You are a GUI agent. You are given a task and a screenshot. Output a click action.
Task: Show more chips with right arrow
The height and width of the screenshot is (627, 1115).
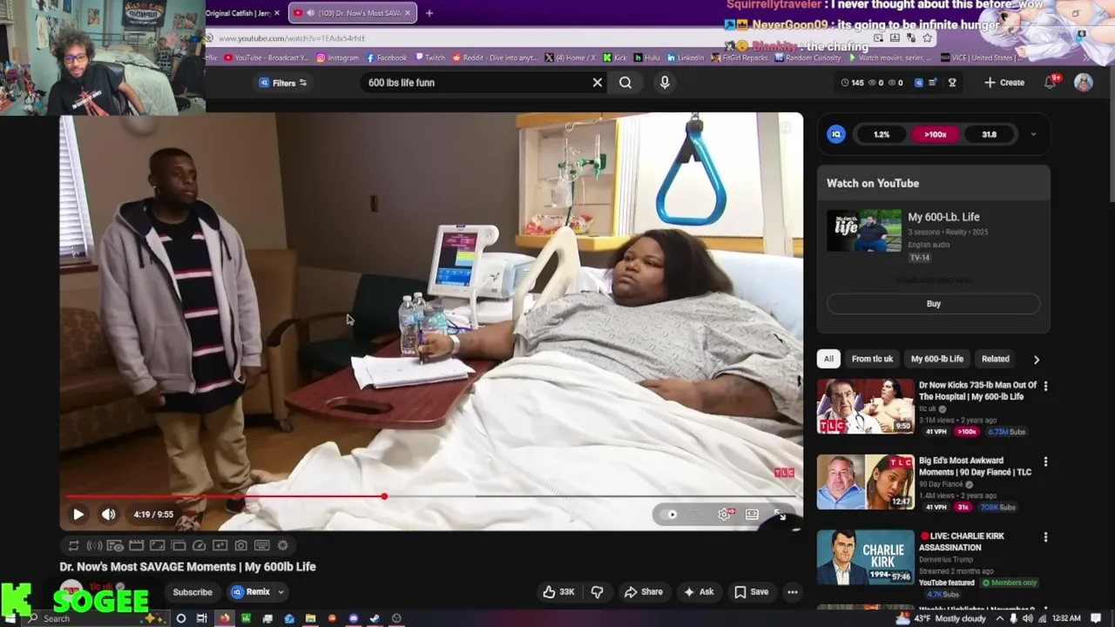pyautogui.click(x=1037, y=359)
